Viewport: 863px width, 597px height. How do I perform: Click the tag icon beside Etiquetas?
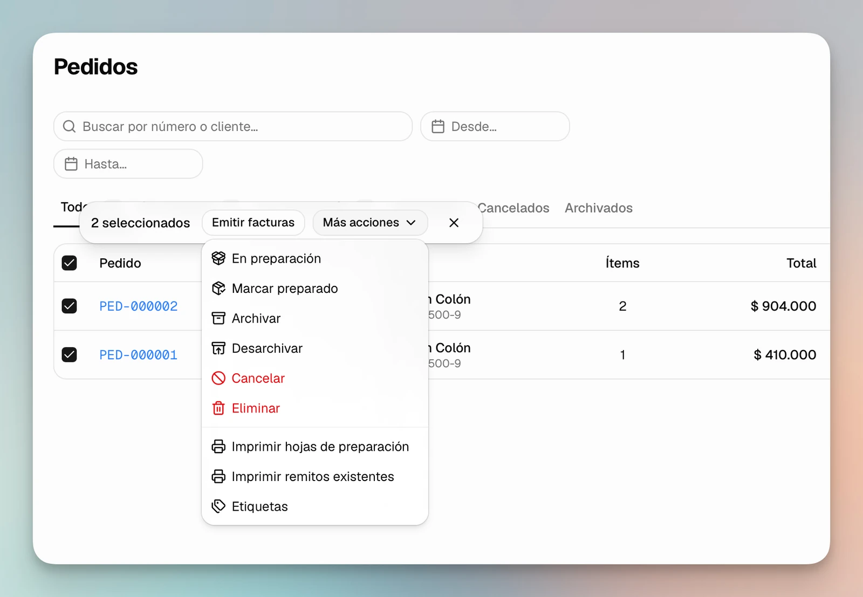pos(218,506)
